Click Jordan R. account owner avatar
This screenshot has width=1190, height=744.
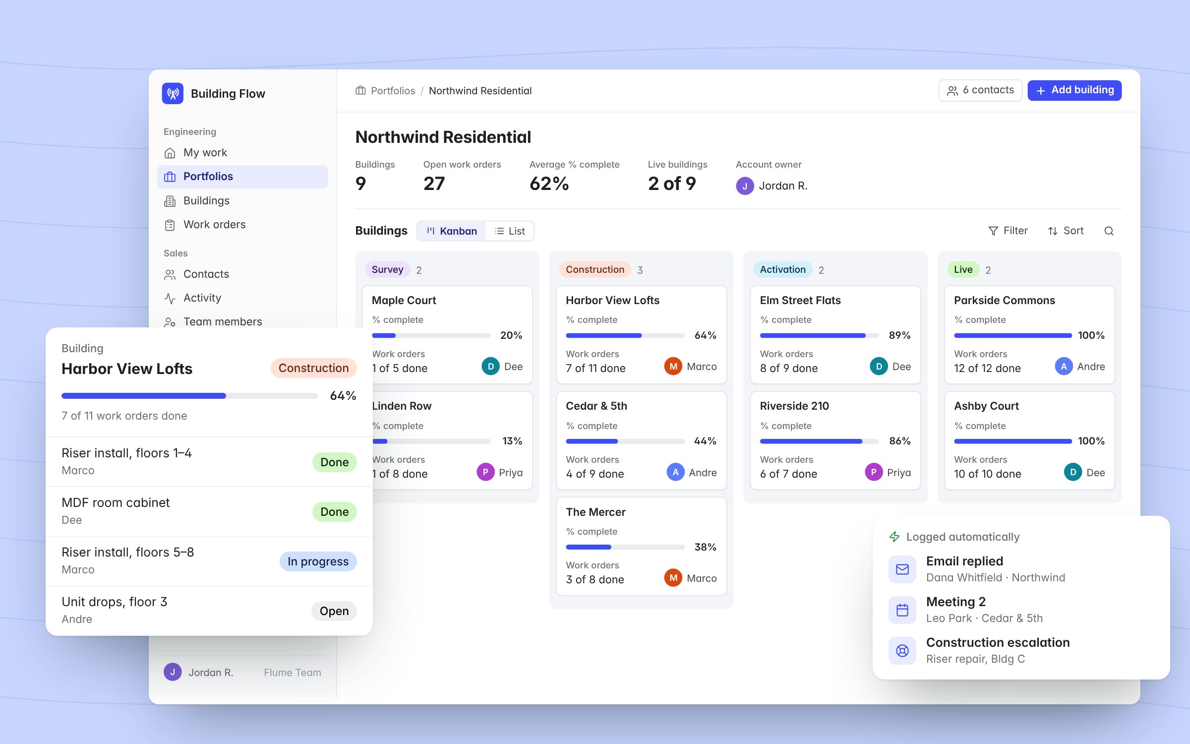click(x=745, y=186)
